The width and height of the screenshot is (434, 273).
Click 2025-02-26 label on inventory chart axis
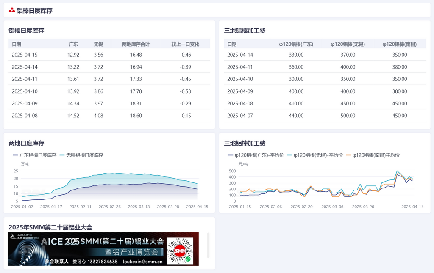tap(110, 207)
